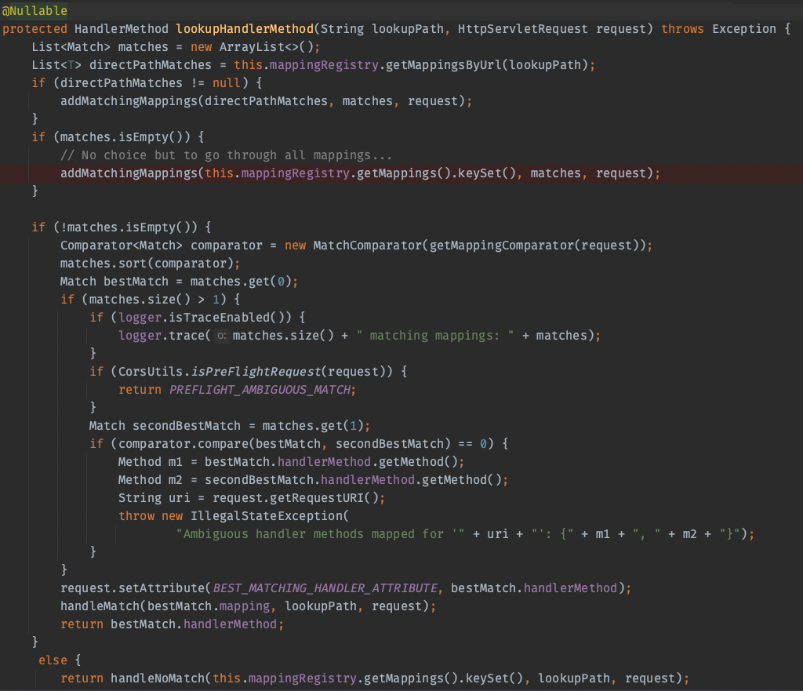Click the " matching mappings: " string literal

[x=434, y=336]
